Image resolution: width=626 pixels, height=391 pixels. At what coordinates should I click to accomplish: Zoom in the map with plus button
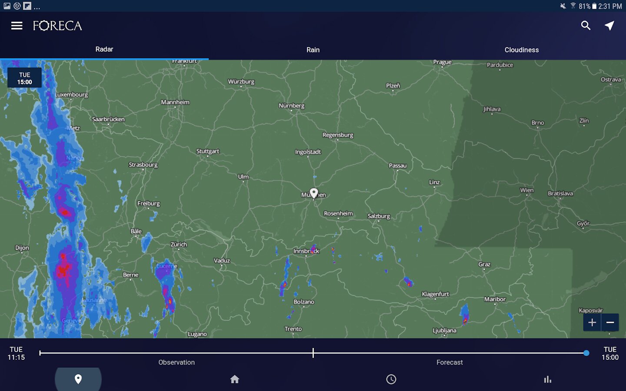click(x=592, y=322)
